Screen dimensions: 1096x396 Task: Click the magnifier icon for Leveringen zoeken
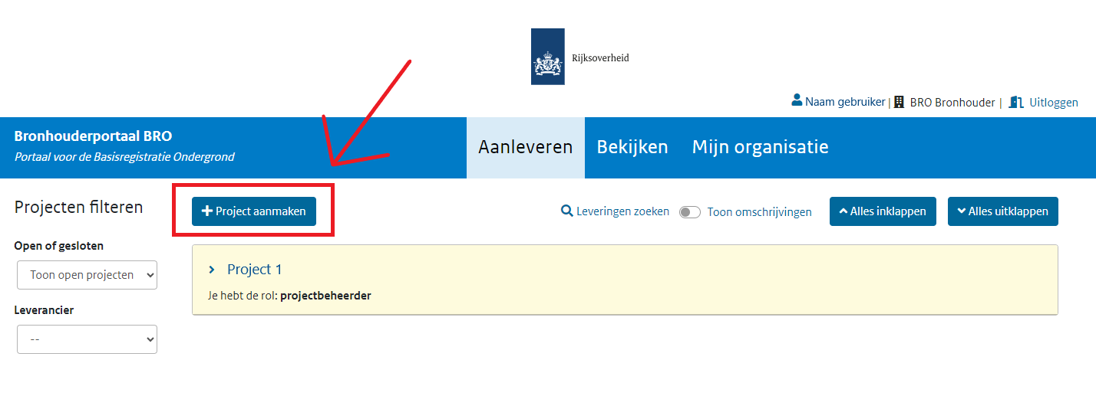coord(567,211)
